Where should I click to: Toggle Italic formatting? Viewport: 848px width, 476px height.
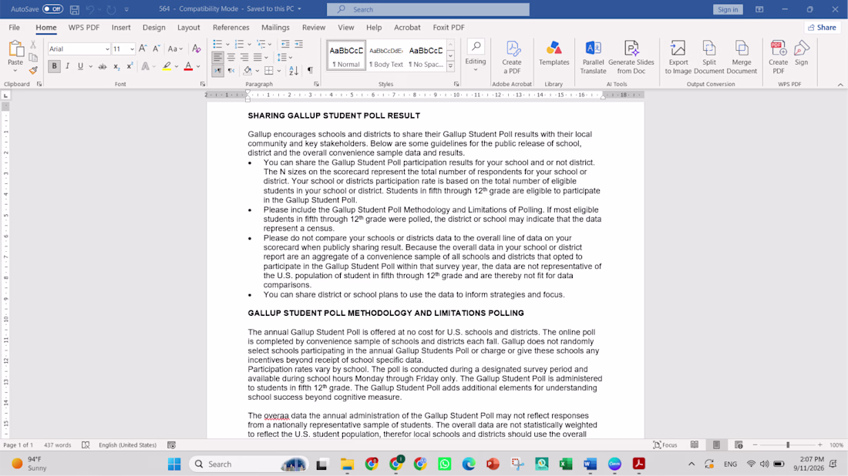68,66
